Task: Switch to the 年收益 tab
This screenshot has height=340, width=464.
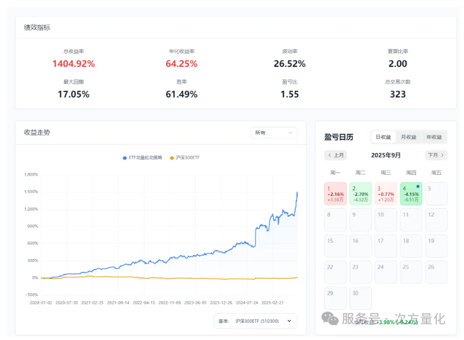Action: click(434, 137)
